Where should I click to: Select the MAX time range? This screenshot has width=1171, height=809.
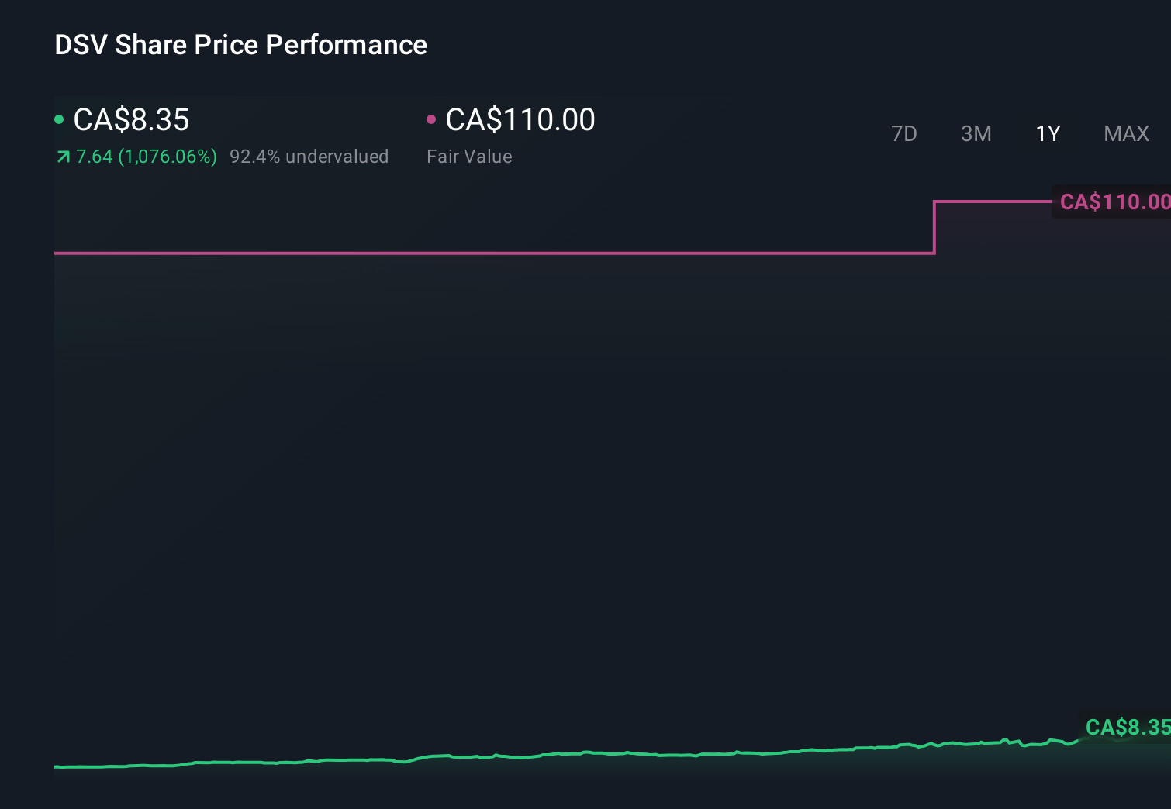[1125, 133]
